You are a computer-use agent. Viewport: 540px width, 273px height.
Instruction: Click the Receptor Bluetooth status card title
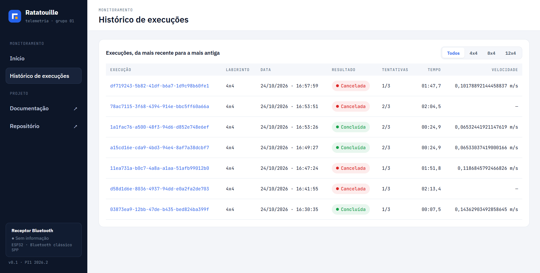click(x=32, y=230)
